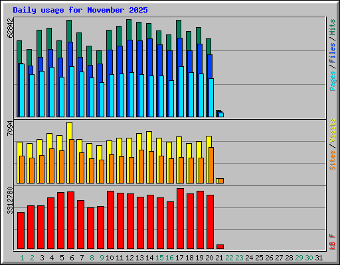Viewport: 340px width, 265px height.
Task: Click the 3312780 KB axis value
Action: click(10, 201)
